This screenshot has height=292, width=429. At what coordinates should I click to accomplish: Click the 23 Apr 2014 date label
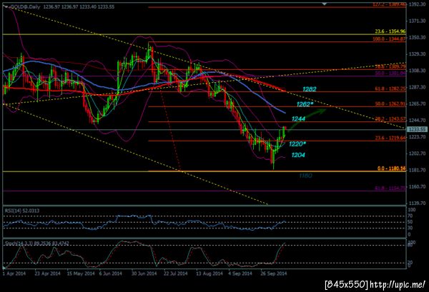click(x=48, y=273)
